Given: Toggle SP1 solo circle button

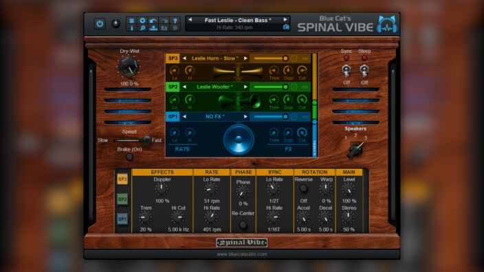Looking at the screenshot, I should click(x=294, y=117).
